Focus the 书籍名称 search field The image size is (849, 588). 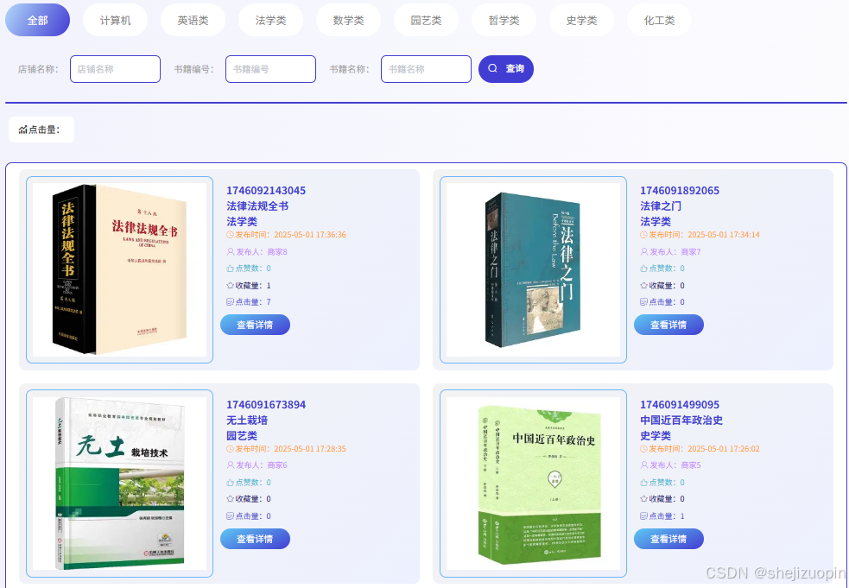(426, 69)
